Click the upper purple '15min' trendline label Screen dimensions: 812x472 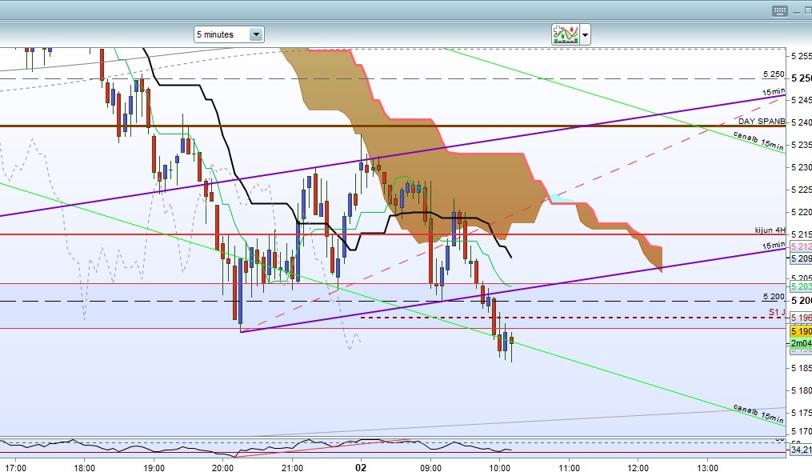tap(773, 92)
